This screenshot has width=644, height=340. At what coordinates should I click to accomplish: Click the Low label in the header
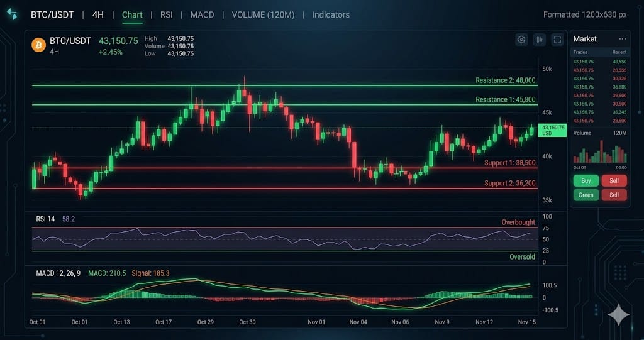point(150,53)
